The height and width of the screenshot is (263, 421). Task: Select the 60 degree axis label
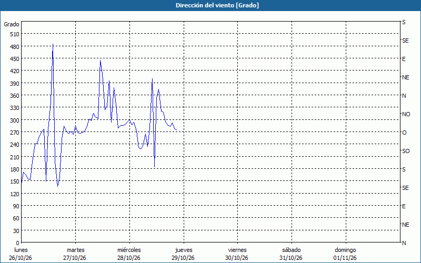coord(16,218)
